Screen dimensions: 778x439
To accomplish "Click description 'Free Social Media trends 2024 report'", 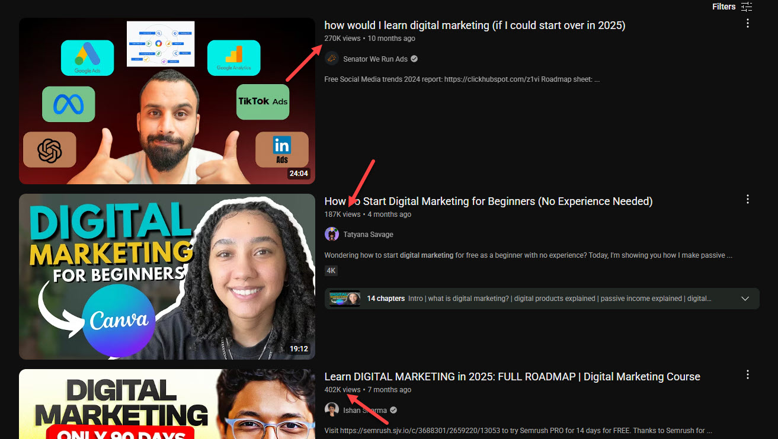I will coord(462,79).
